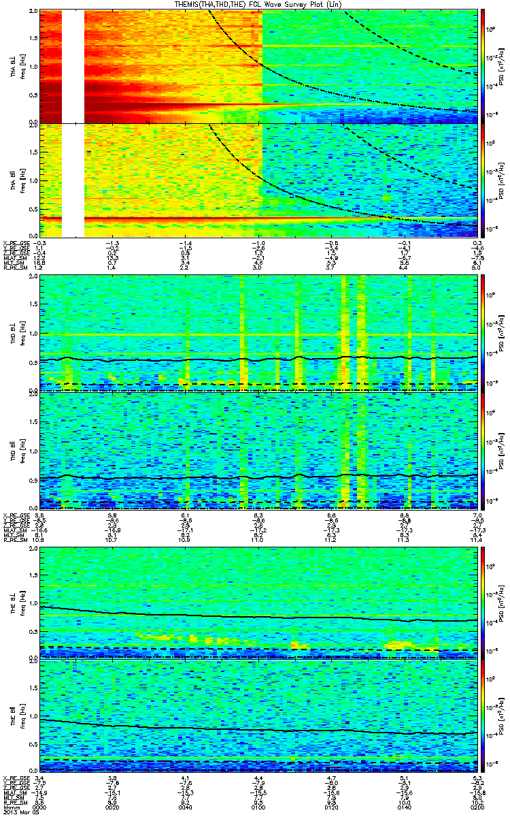Screen dimensions: 510x817
Task: Click the PSD color bar beside THE B-perpendicular panel
Action: [x=482, y=602]
